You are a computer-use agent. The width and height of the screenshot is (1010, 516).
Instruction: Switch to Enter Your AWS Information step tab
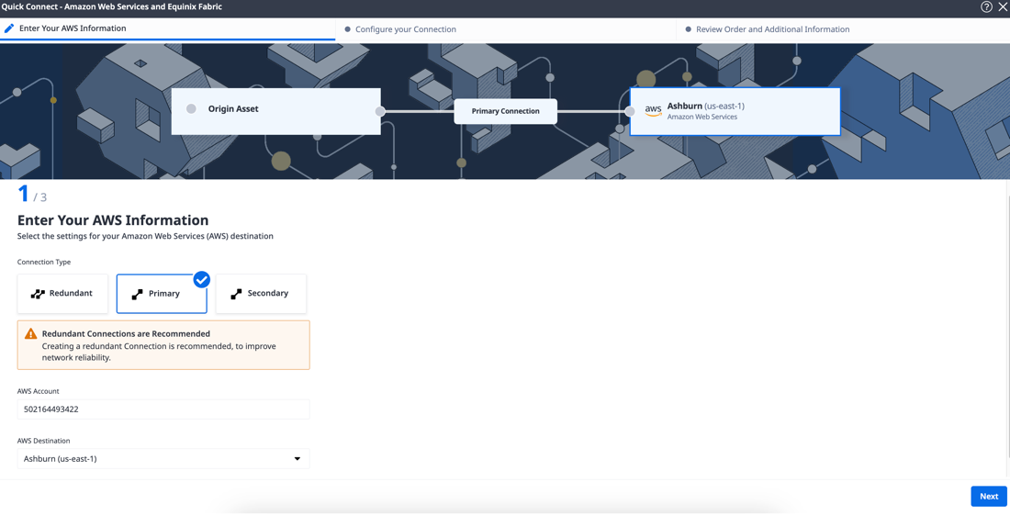[167, 29]
